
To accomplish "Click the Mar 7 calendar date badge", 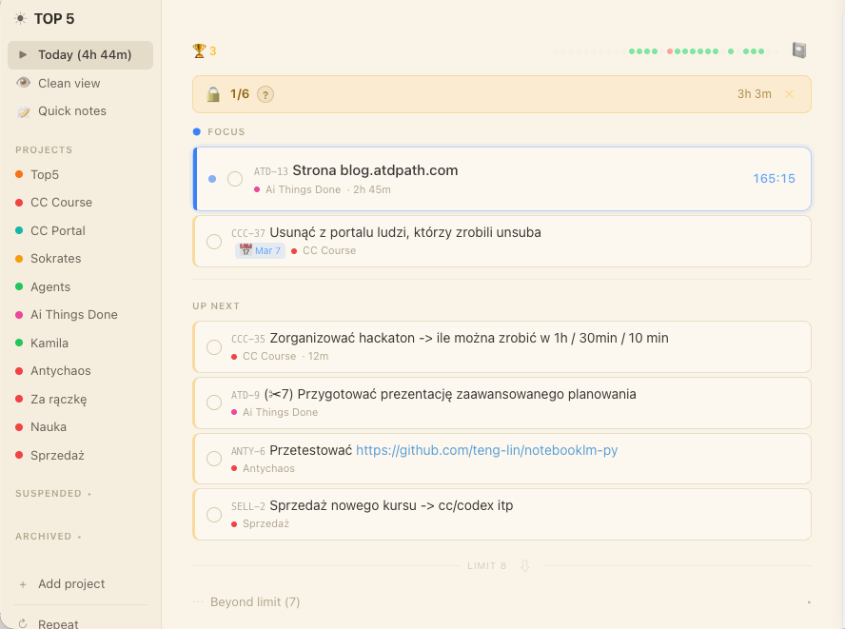I will coord(260,250).
